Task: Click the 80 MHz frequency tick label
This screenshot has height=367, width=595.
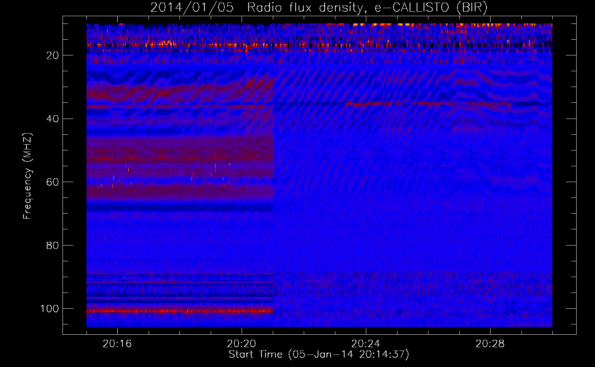Action: point(53,246)
